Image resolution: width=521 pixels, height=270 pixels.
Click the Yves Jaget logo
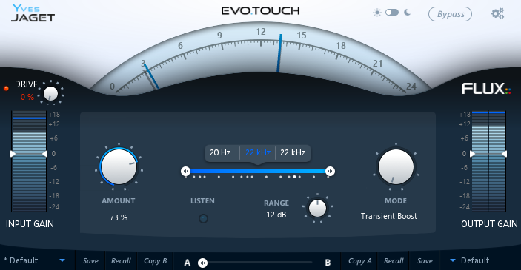tap(33, 13)
